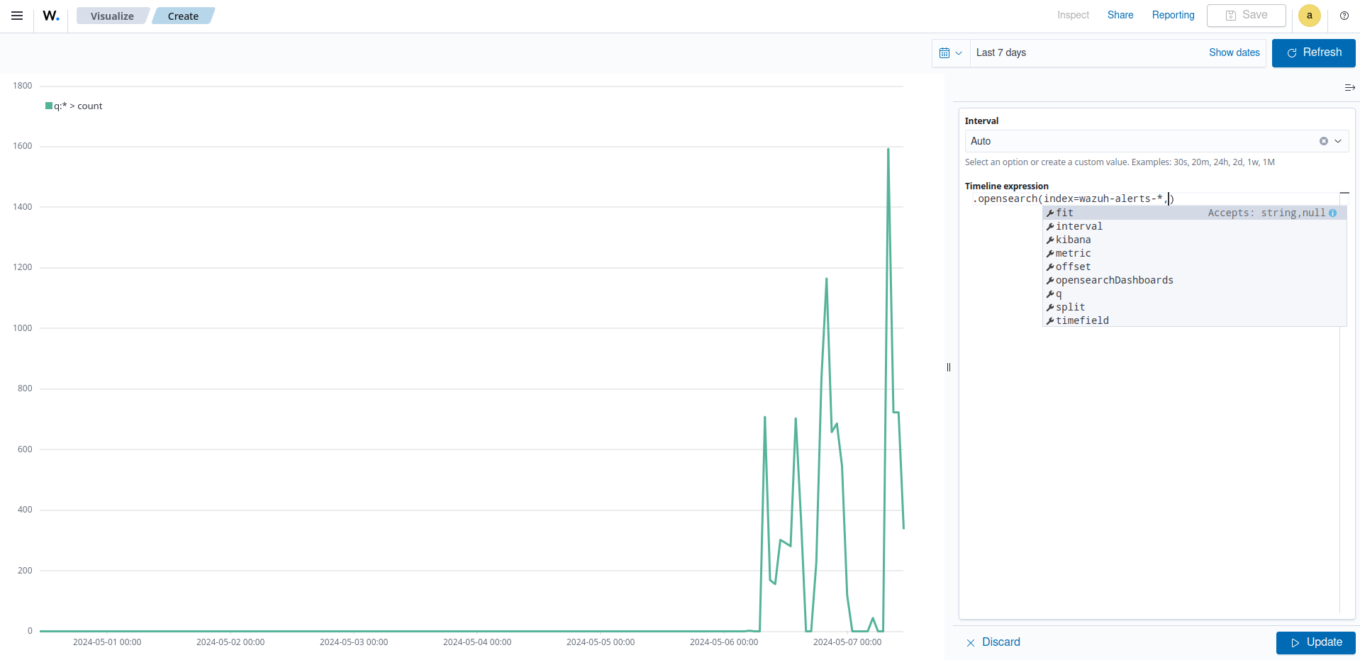Discard pending changes
1360x660 pixels.
click(x=993, y=642)
